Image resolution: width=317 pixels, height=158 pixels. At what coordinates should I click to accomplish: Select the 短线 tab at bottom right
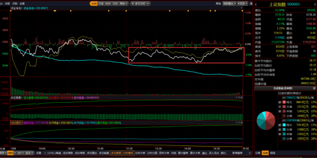tap(273, 153)
